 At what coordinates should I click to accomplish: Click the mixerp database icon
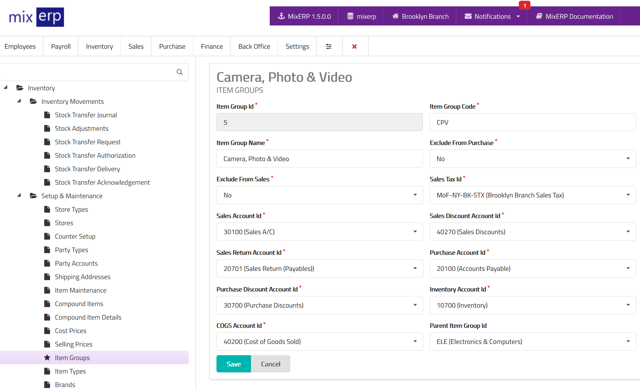(x=350, y=16)
